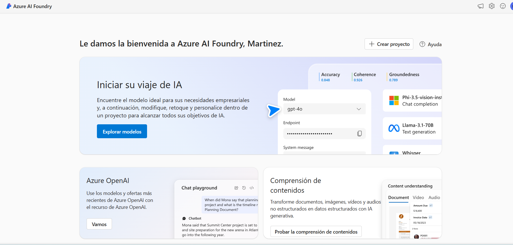Screen dimensions: 513x245
Task: Open the settings gear icon
Action: (x=492, y=6)
